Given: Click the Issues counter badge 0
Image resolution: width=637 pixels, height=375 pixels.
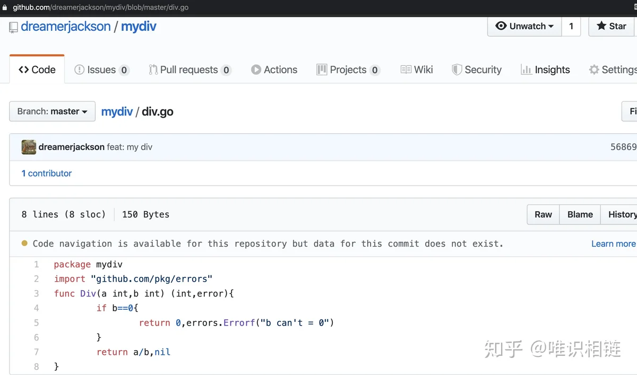Looking at the screenshot, I should click(124, 70).
